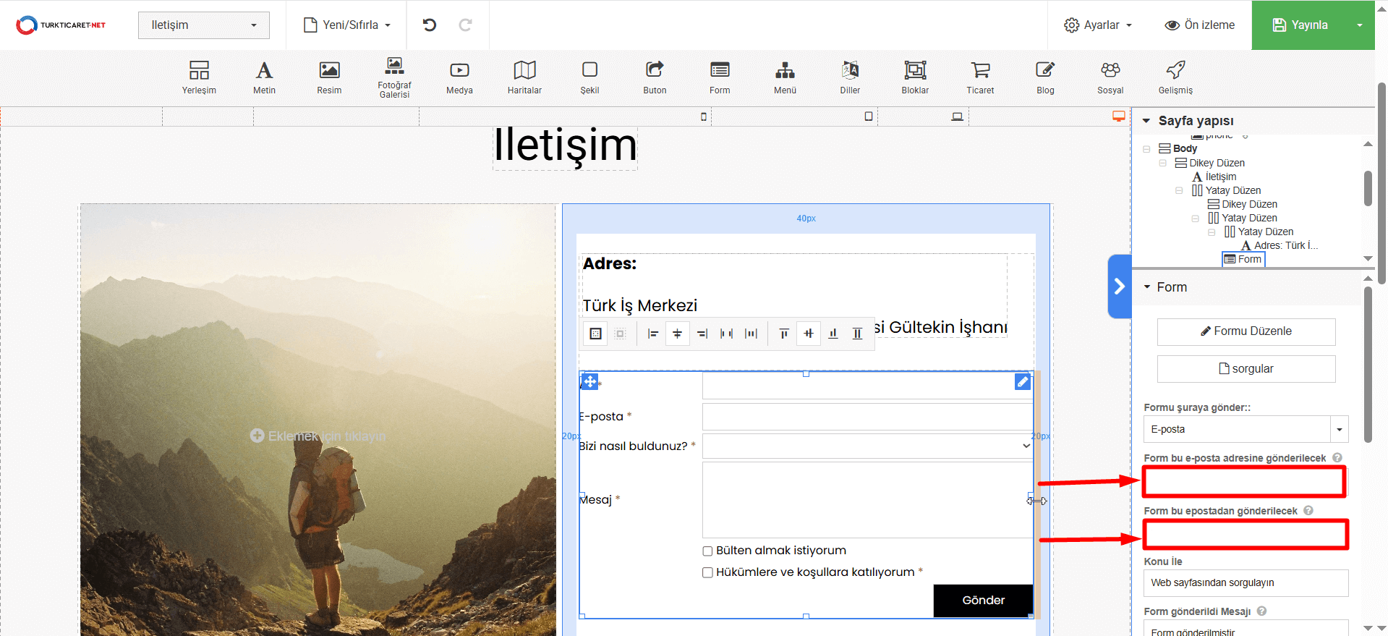Click the form's blue edit pencil icon
Image resolution: width=1388 pixels, height=636 pixels.
point(1022,381)
